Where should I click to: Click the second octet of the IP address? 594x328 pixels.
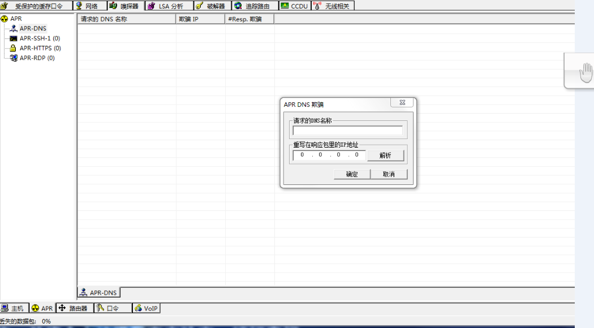coord(320,155)
